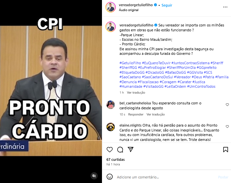Open comments with the speech bubble icon
Viewport: 231px width, 183px height.
tap(120, 150)
